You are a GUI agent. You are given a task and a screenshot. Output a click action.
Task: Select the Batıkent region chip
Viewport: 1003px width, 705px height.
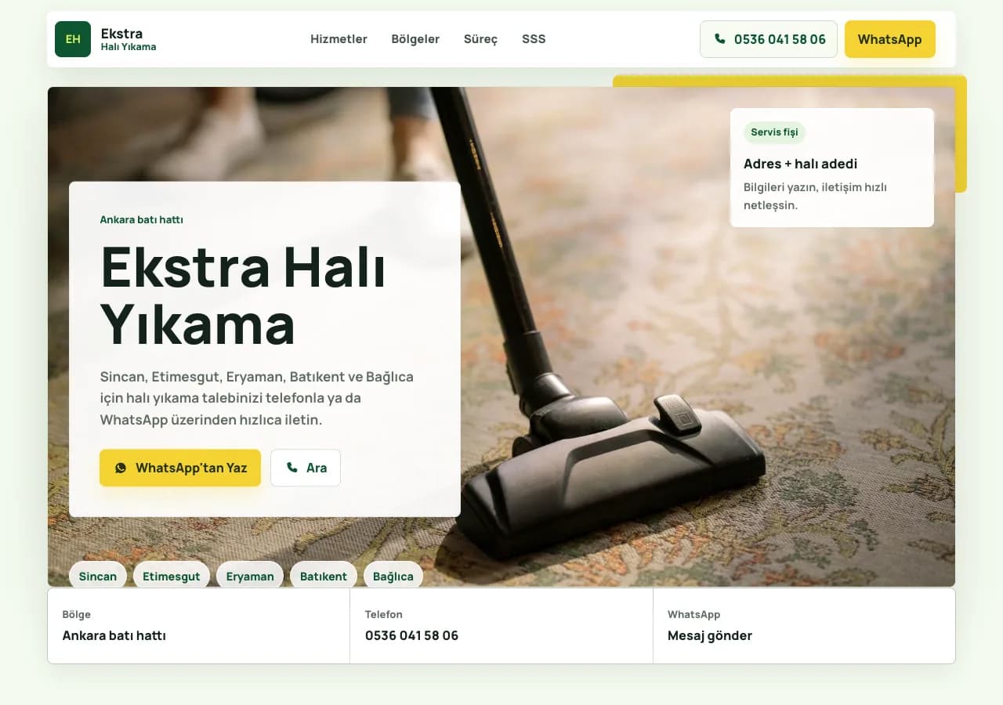(324, 576)
